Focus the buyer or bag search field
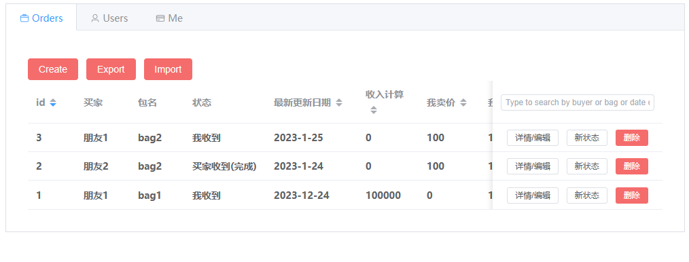The width and height of the screenshot is (689, 262). pos(578,102)
